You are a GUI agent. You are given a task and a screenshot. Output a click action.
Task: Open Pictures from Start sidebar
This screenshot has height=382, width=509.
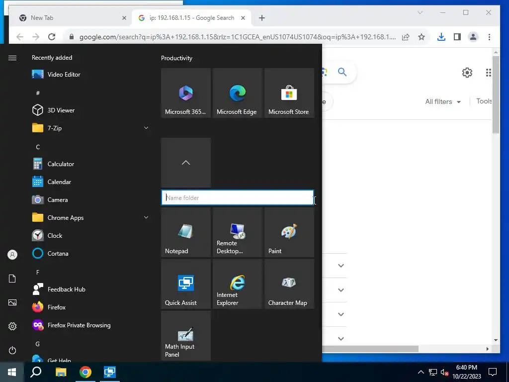12,302
